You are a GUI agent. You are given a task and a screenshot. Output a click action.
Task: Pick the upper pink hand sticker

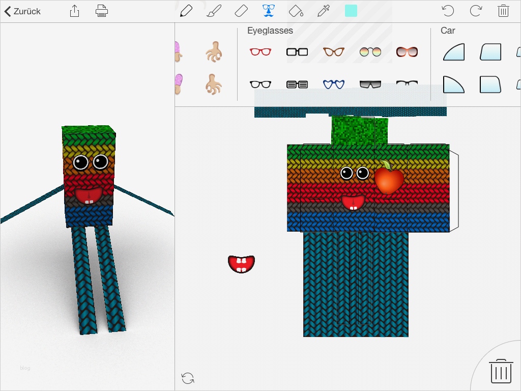tap(178, 52)
